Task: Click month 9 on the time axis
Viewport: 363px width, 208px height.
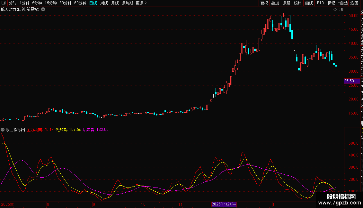Action: point(94,204)
